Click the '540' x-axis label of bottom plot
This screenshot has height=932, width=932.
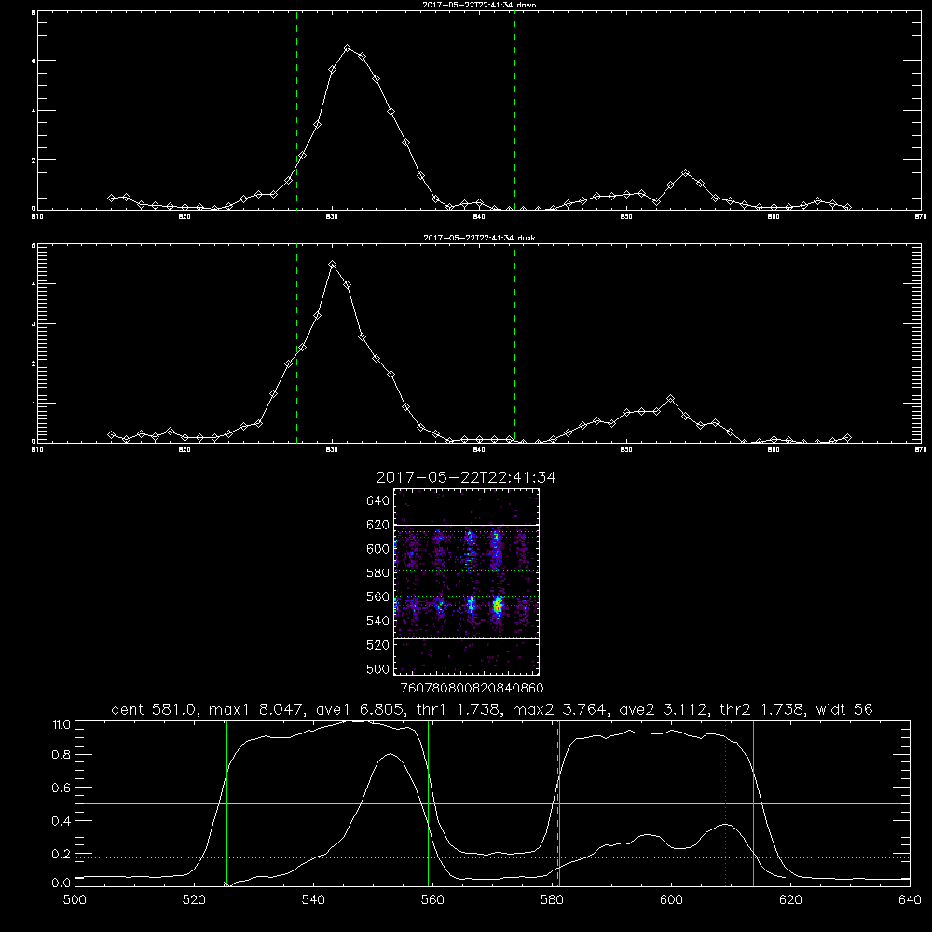tap(313, 900)
